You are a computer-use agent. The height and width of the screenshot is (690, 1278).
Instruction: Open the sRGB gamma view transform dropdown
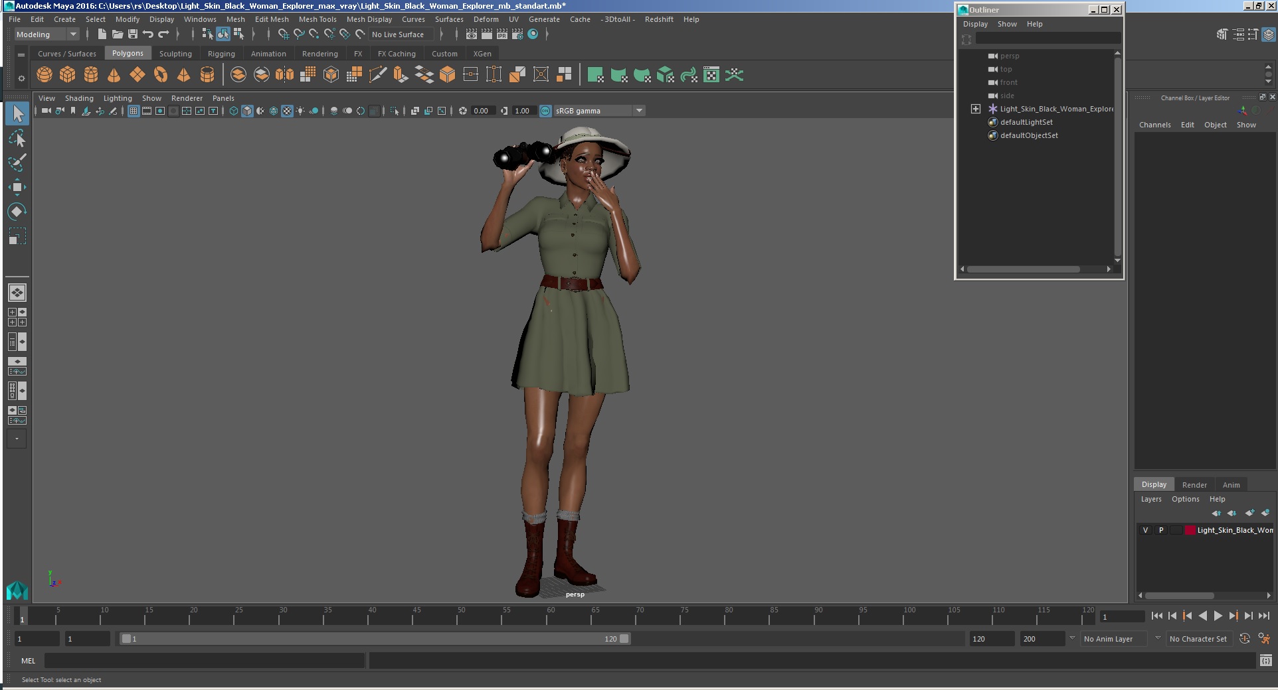[x=598, y=111]
